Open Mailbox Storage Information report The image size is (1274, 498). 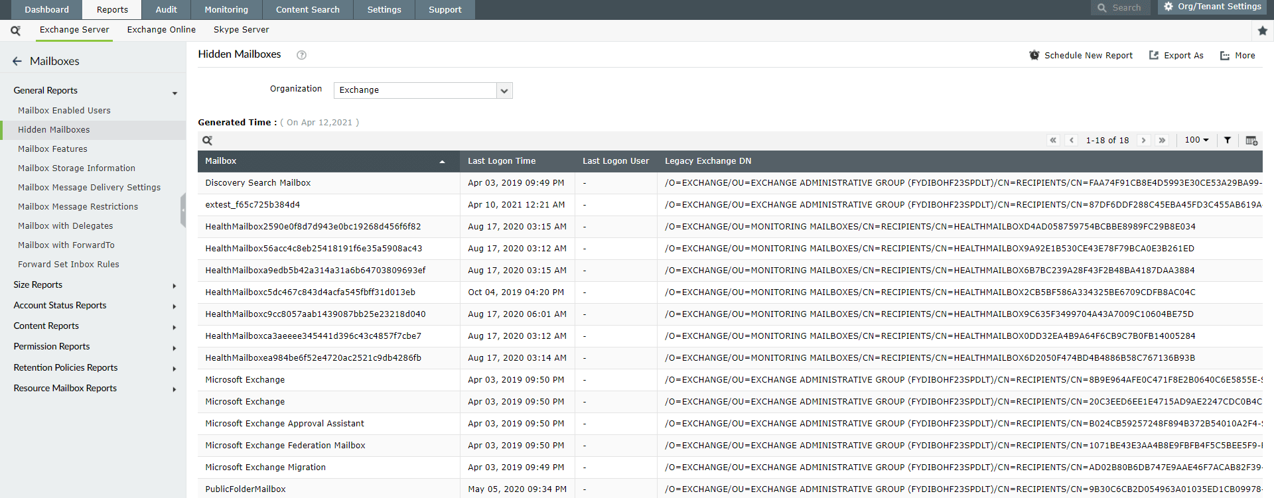click(x=76, y=168)
